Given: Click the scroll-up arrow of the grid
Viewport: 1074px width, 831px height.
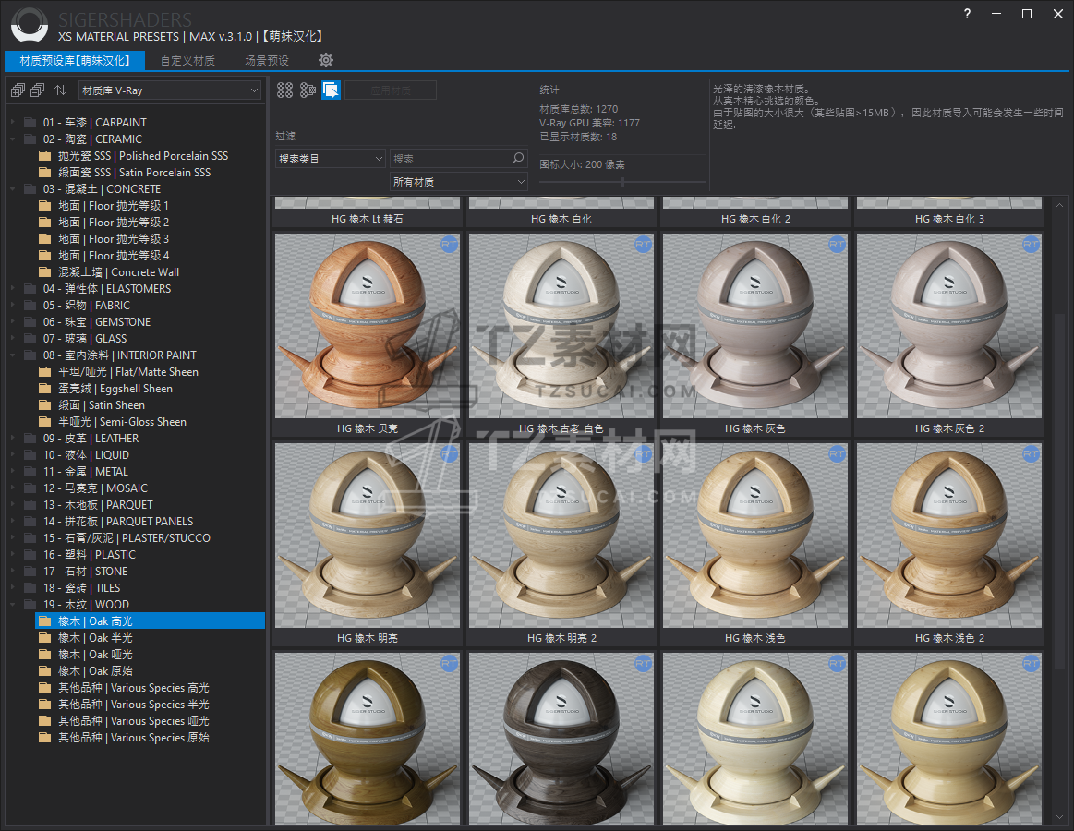Looking at the screenshot, I should point(1059,205).
